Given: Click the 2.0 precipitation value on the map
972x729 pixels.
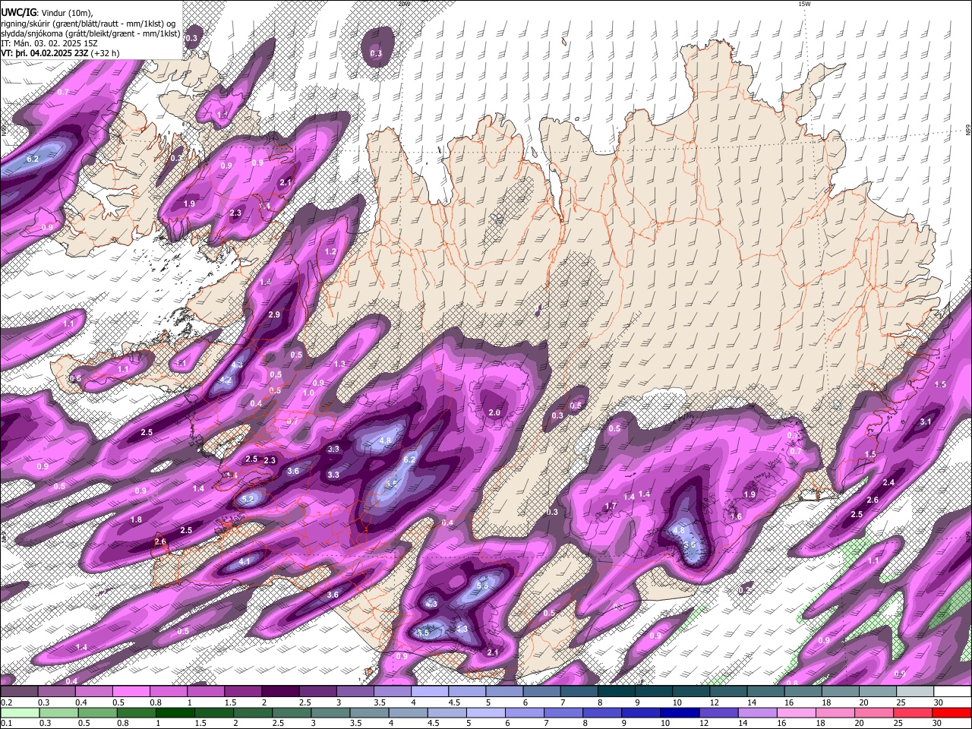Looking at the screenshot, I should [x=494, y=412].
